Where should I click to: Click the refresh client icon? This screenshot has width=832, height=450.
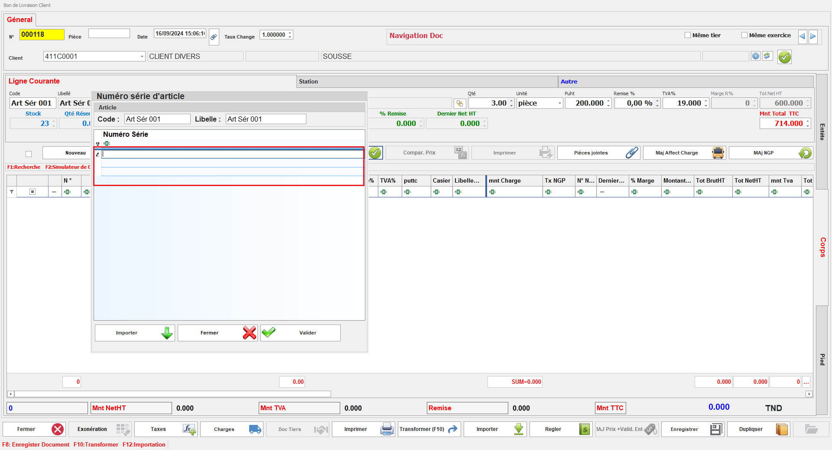point(767,56)
